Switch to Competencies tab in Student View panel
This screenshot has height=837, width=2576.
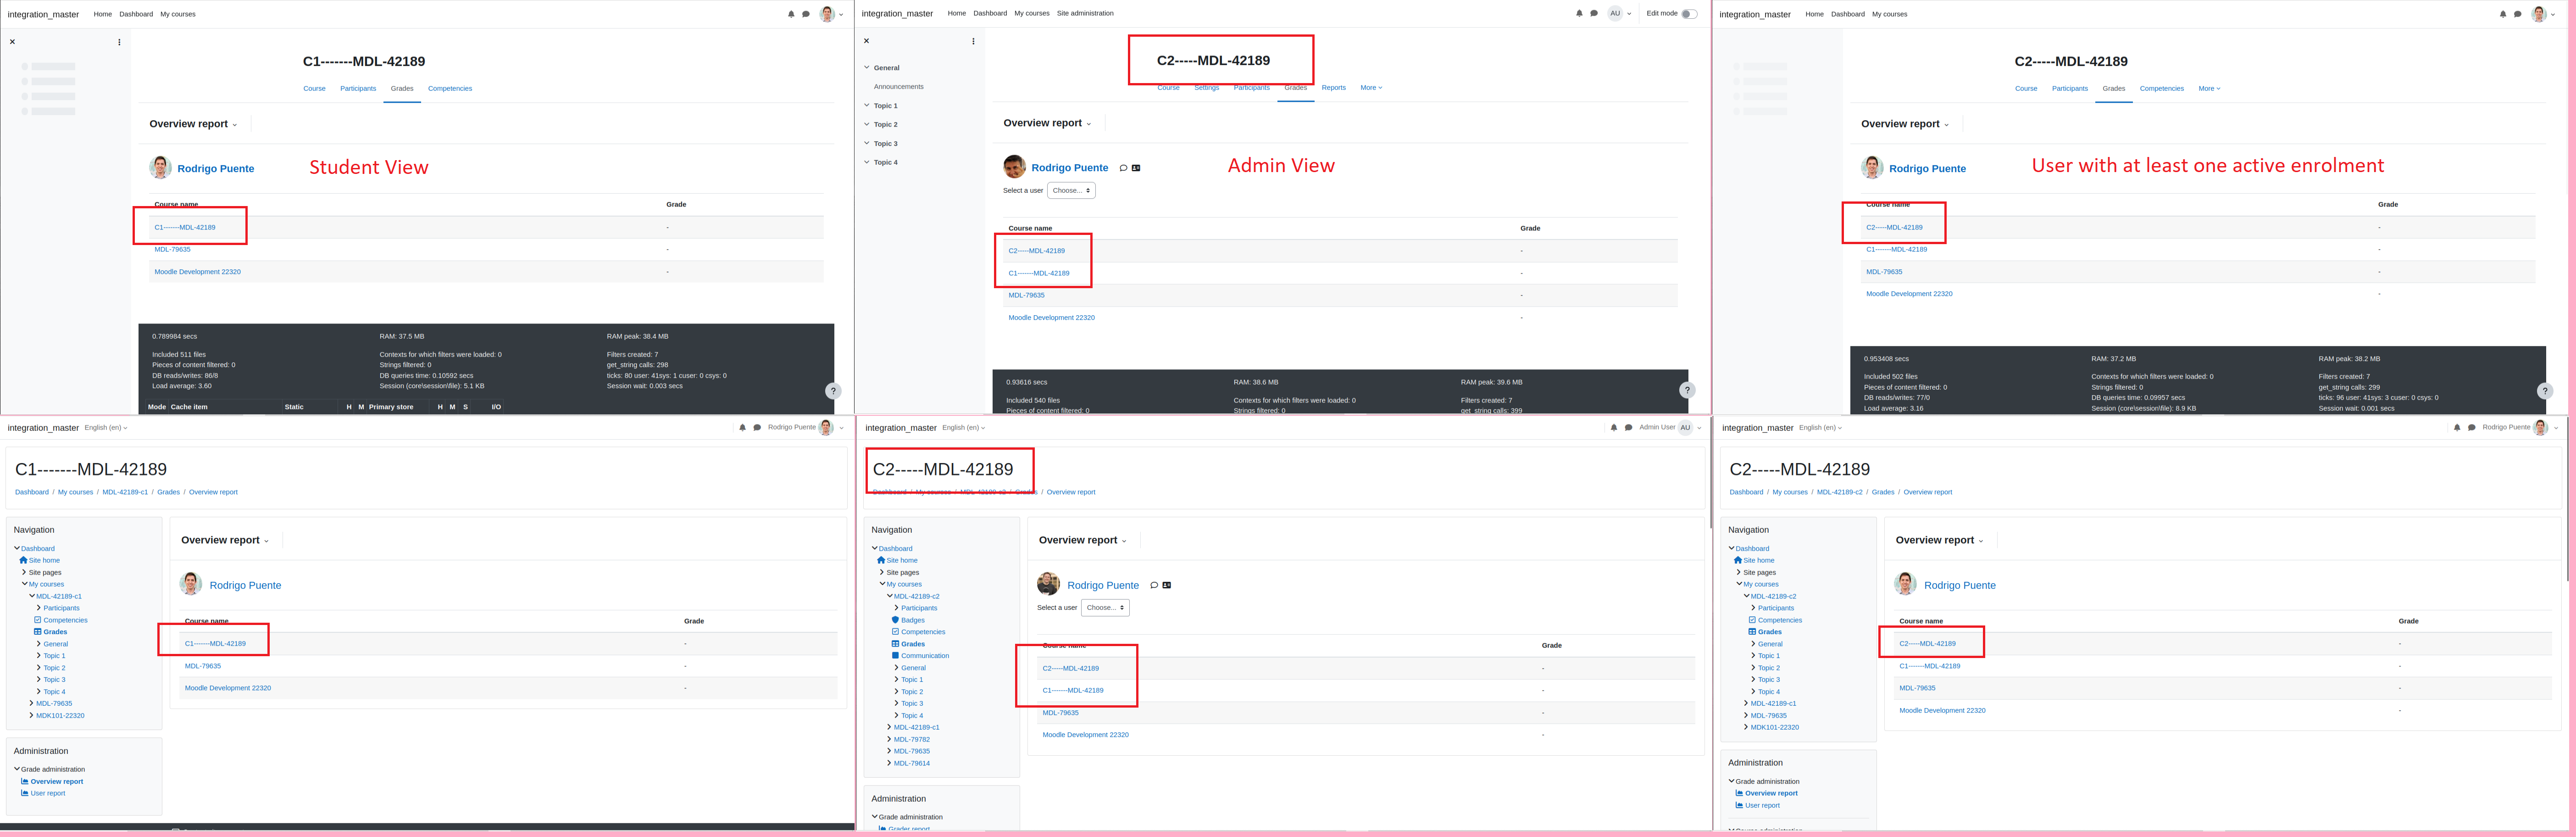pyautogui.click(x=450, y=89)
